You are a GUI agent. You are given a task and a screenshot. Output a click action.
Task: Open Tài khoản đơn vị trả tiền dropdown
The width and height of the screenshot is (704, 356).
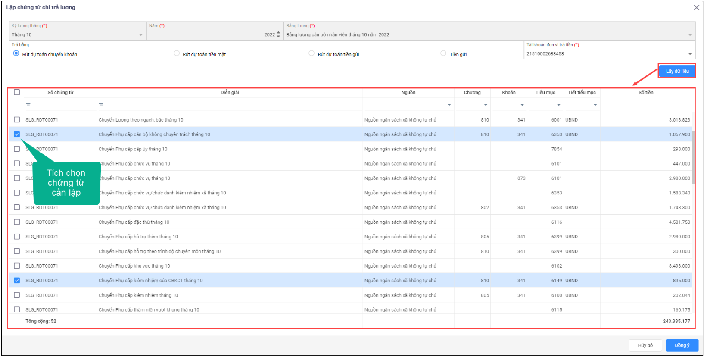(690, 54)
